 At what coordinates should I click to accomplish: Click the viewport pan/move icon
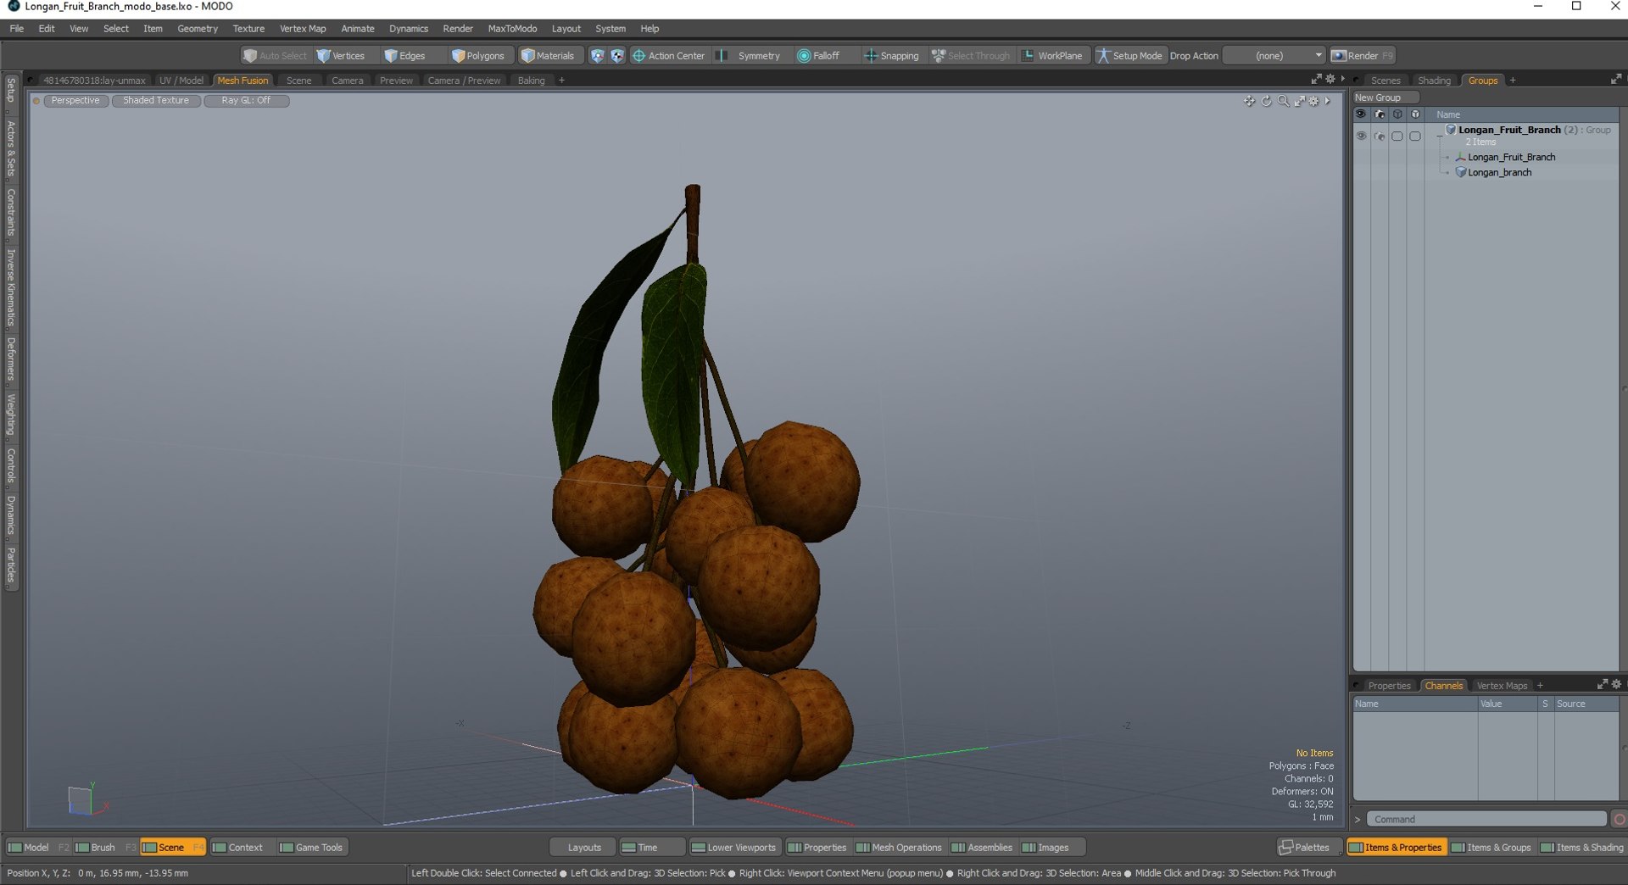point(1249,101)
